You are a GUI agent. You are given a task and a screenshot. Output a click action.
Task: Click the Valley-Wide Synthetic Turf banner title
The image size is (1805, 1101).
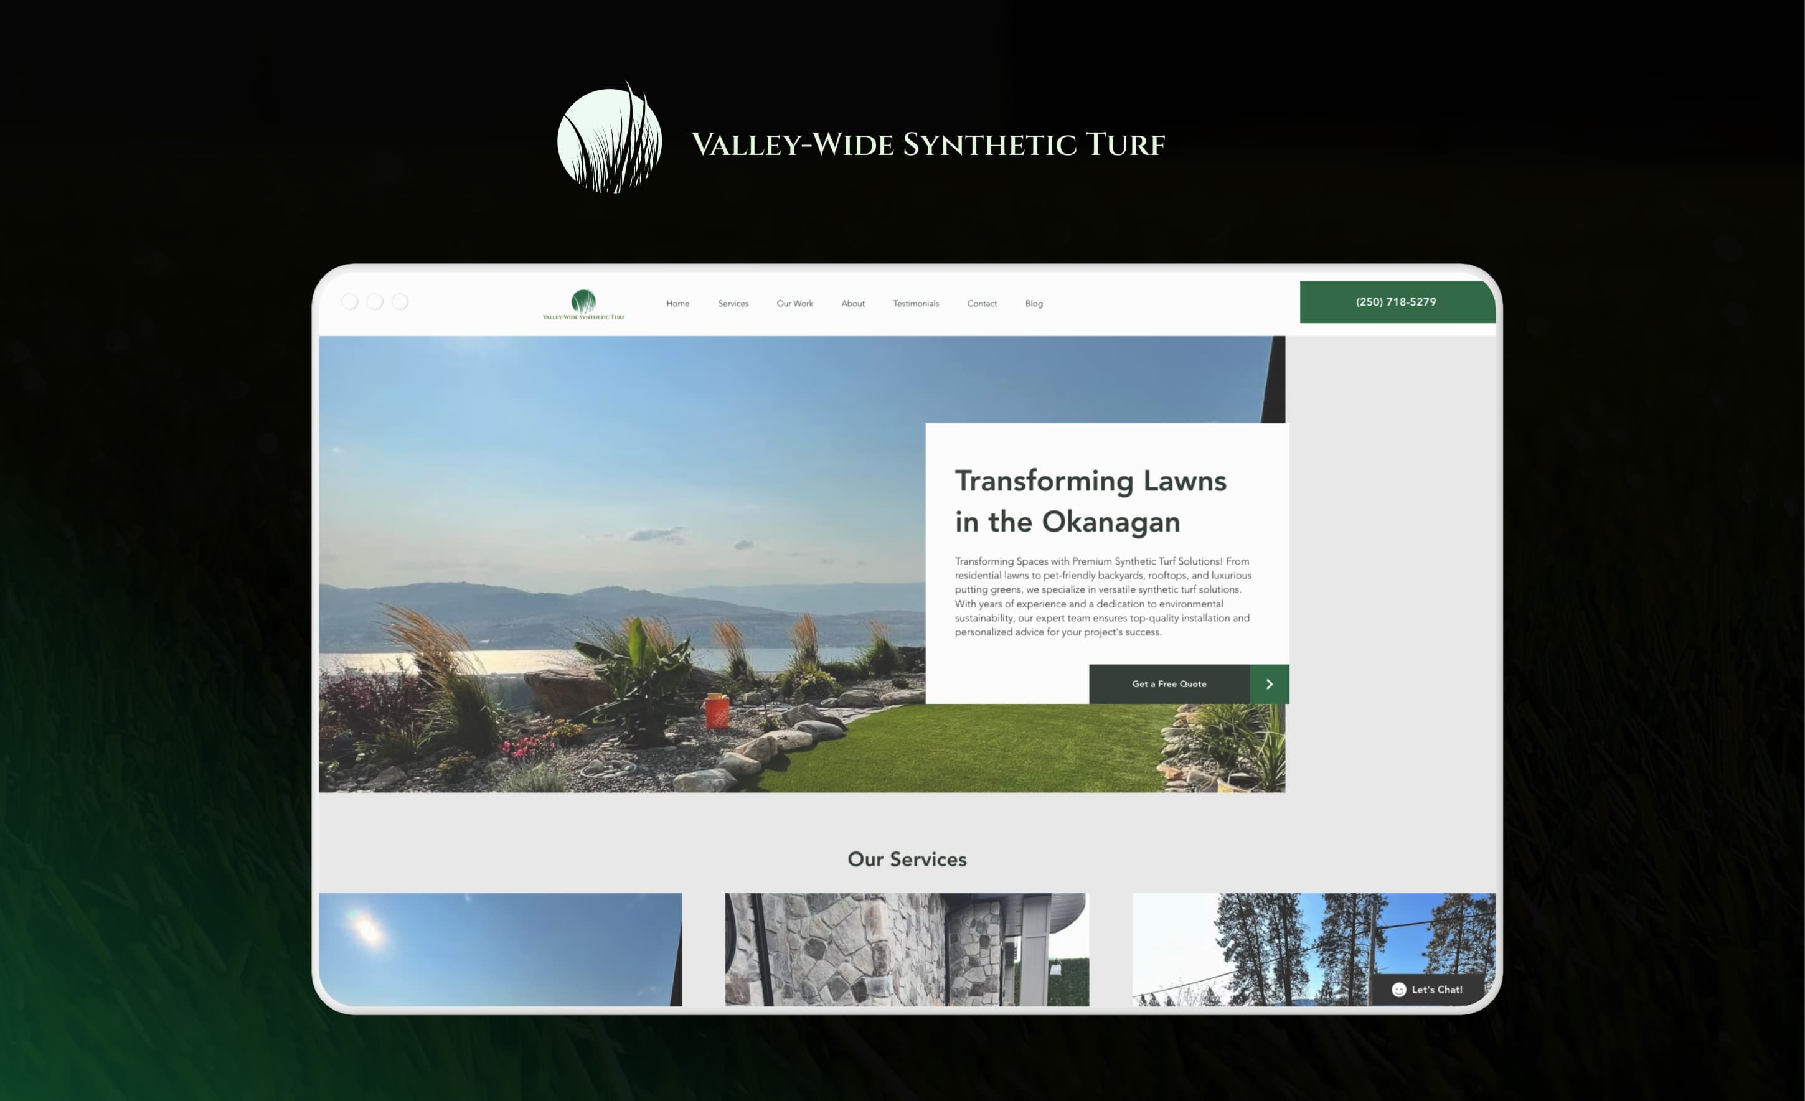tap(928, 144)
